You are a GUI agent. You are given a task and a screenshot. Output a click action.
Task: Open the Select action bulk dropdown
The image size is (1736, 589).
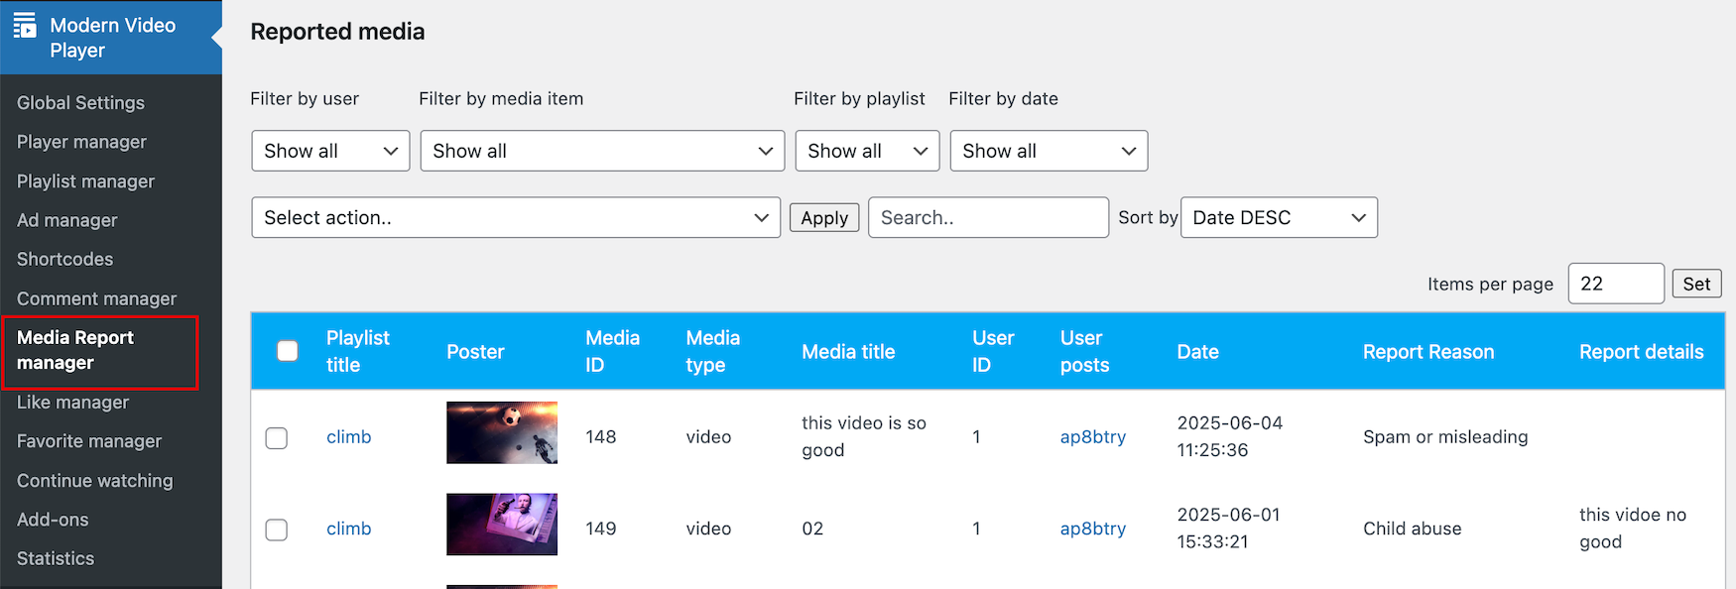pyautogui.click(x=516, y=217)
